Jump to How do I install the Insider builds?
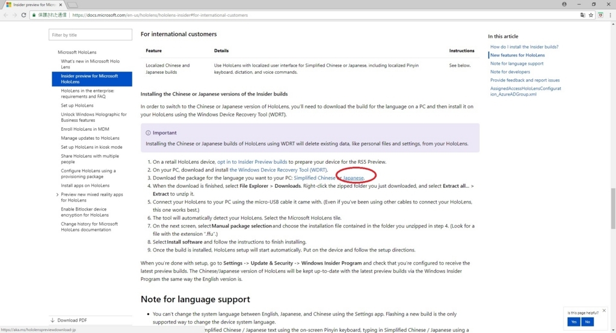 coord(524,47)
